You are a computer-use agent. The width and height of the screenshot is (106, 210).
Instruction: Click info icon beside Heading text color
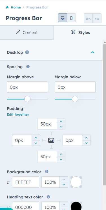click(x=48, y=197)
